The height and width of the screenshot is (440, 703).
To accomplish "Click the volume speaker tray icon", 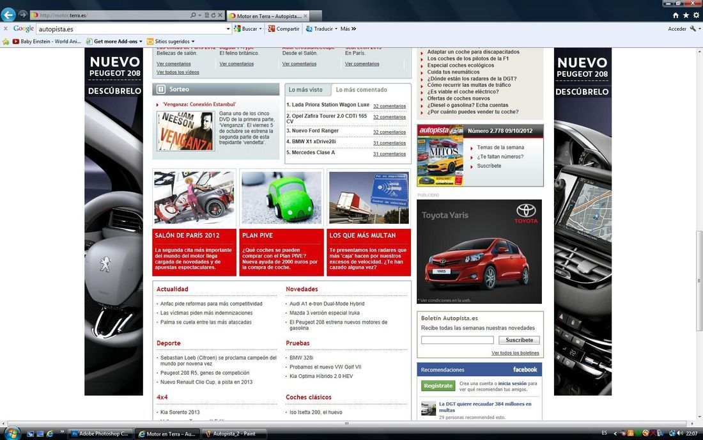I will tap(680, 433).
